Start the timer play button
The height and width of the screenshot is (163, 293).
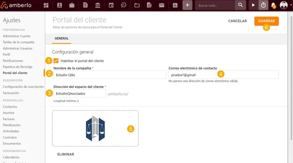coord(253,5)
